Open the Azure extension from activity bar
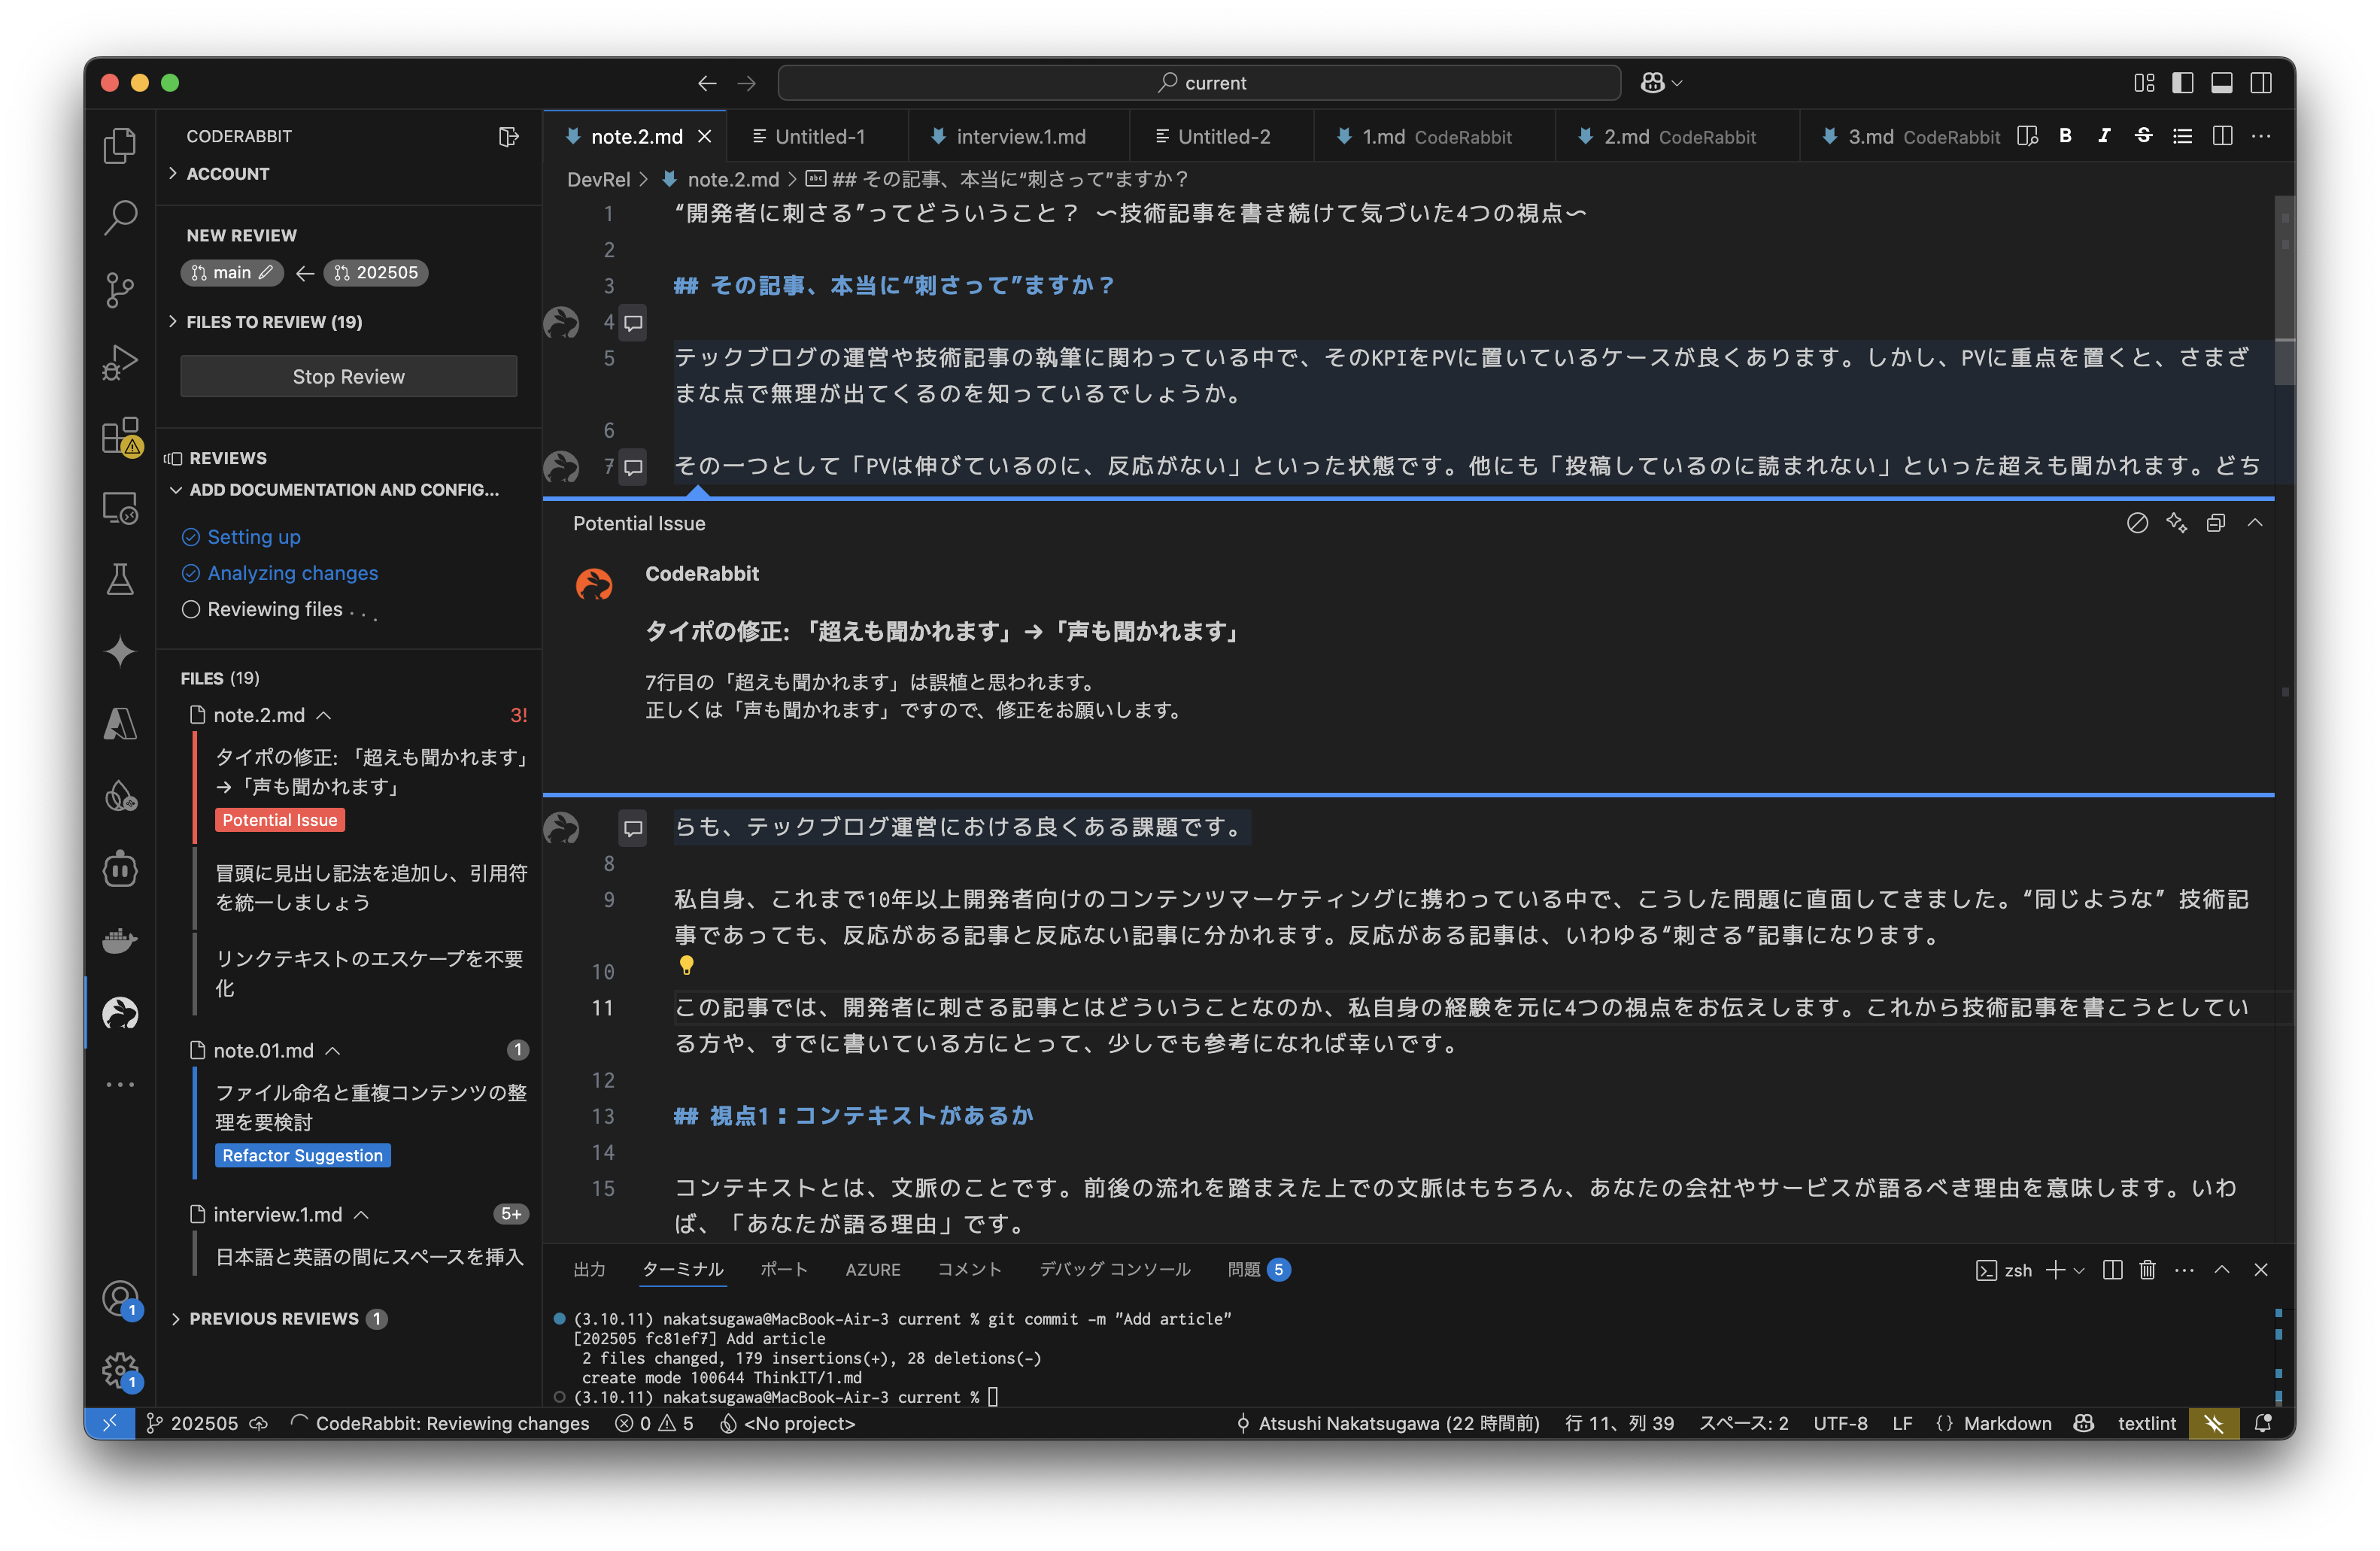Viewport: 2380px width, 1551px height. pyautogui.click(x=120, y=724)
